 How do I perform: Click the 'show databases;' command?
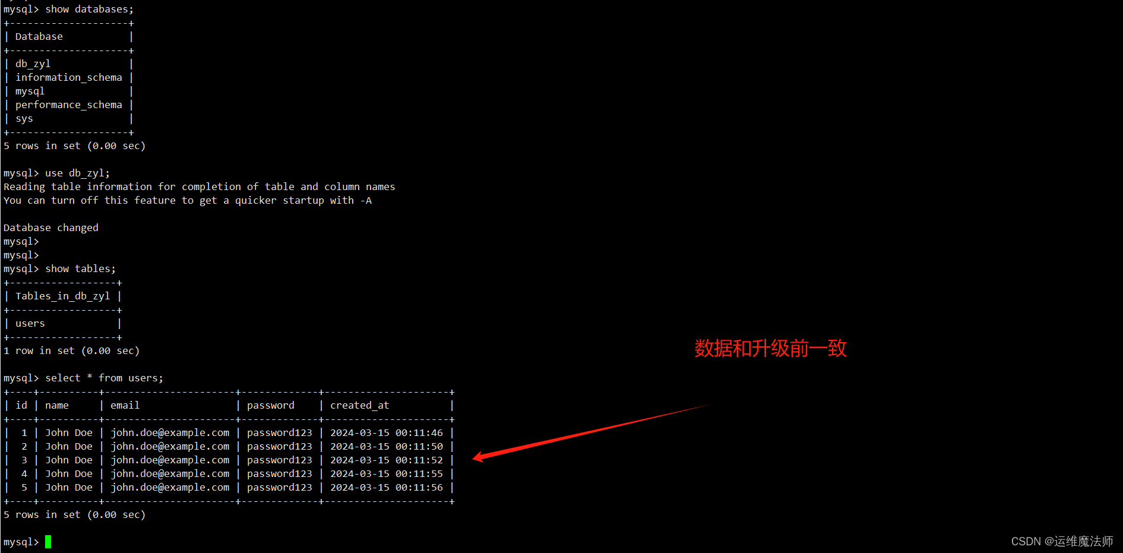pyautogui.click(x=90, y=10)
